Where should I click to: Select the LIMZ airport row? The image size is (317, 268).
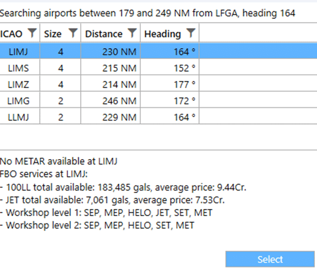158,84
